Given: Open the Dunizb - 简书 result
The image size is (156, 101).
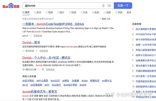Looking at the screenshot, I should click(31, 42).
